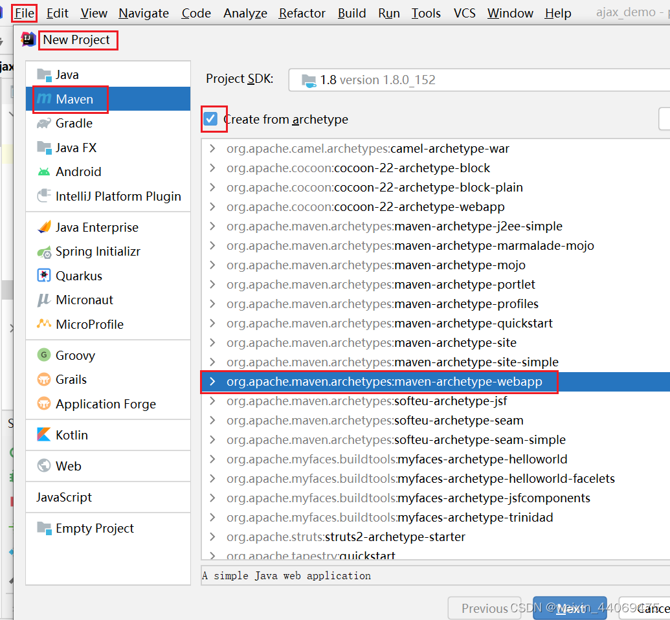Image resolution: width=670 pixels, height=620 pixels.
Task: Open the File menu
Action: 25,13
